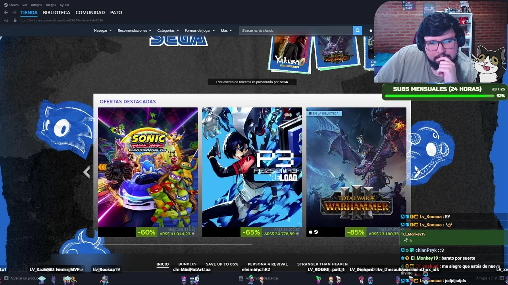Select the SAVE UP TO 85% section tab
This screenshot has width=508, height=285.
[222, 264]
